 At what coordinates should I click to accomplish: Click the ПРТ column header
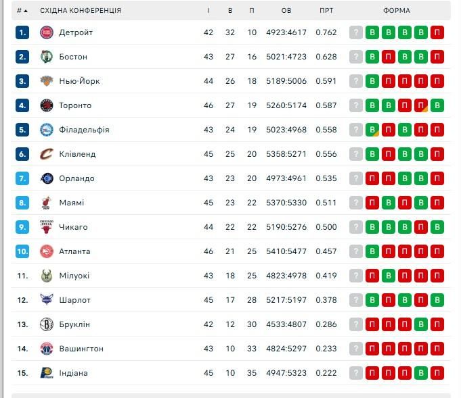(326, 11)
